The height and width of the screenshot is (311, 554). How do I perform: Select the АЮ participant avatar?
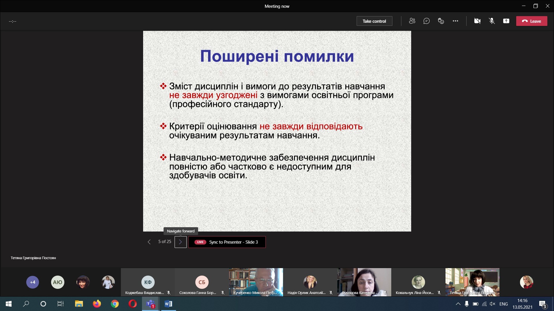click(57, 282)
